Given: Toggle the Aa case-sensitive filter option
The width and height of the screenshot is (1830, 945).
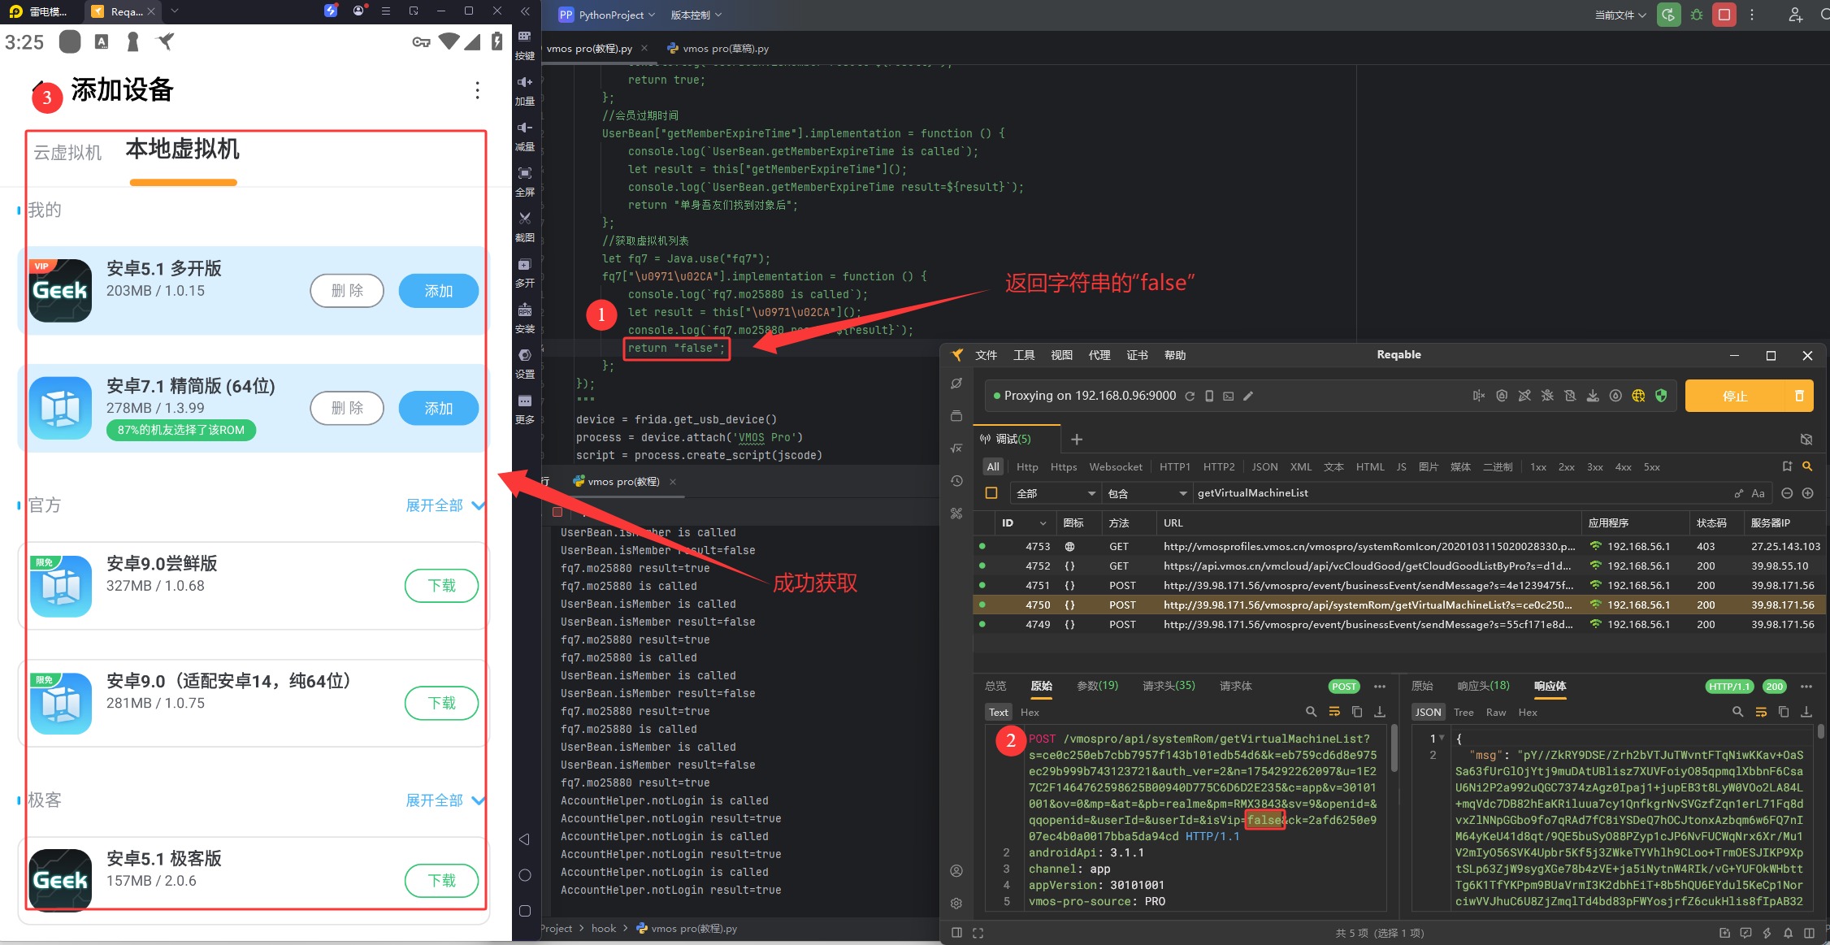Looking at the screenshot, I should pos(1758,493).
